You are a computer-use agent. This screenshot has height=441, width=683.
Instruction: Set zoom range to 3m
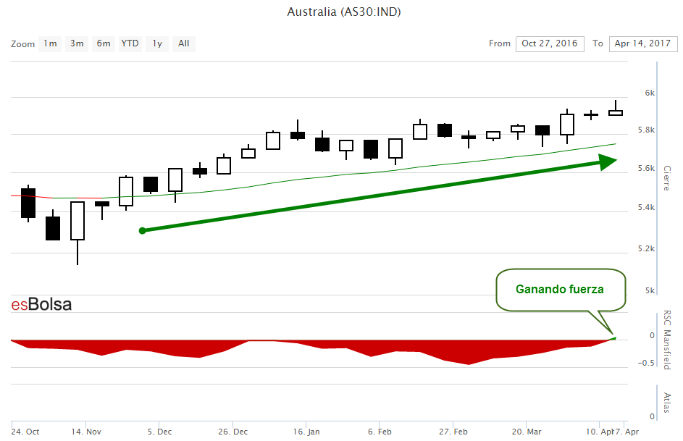[77, 43]
